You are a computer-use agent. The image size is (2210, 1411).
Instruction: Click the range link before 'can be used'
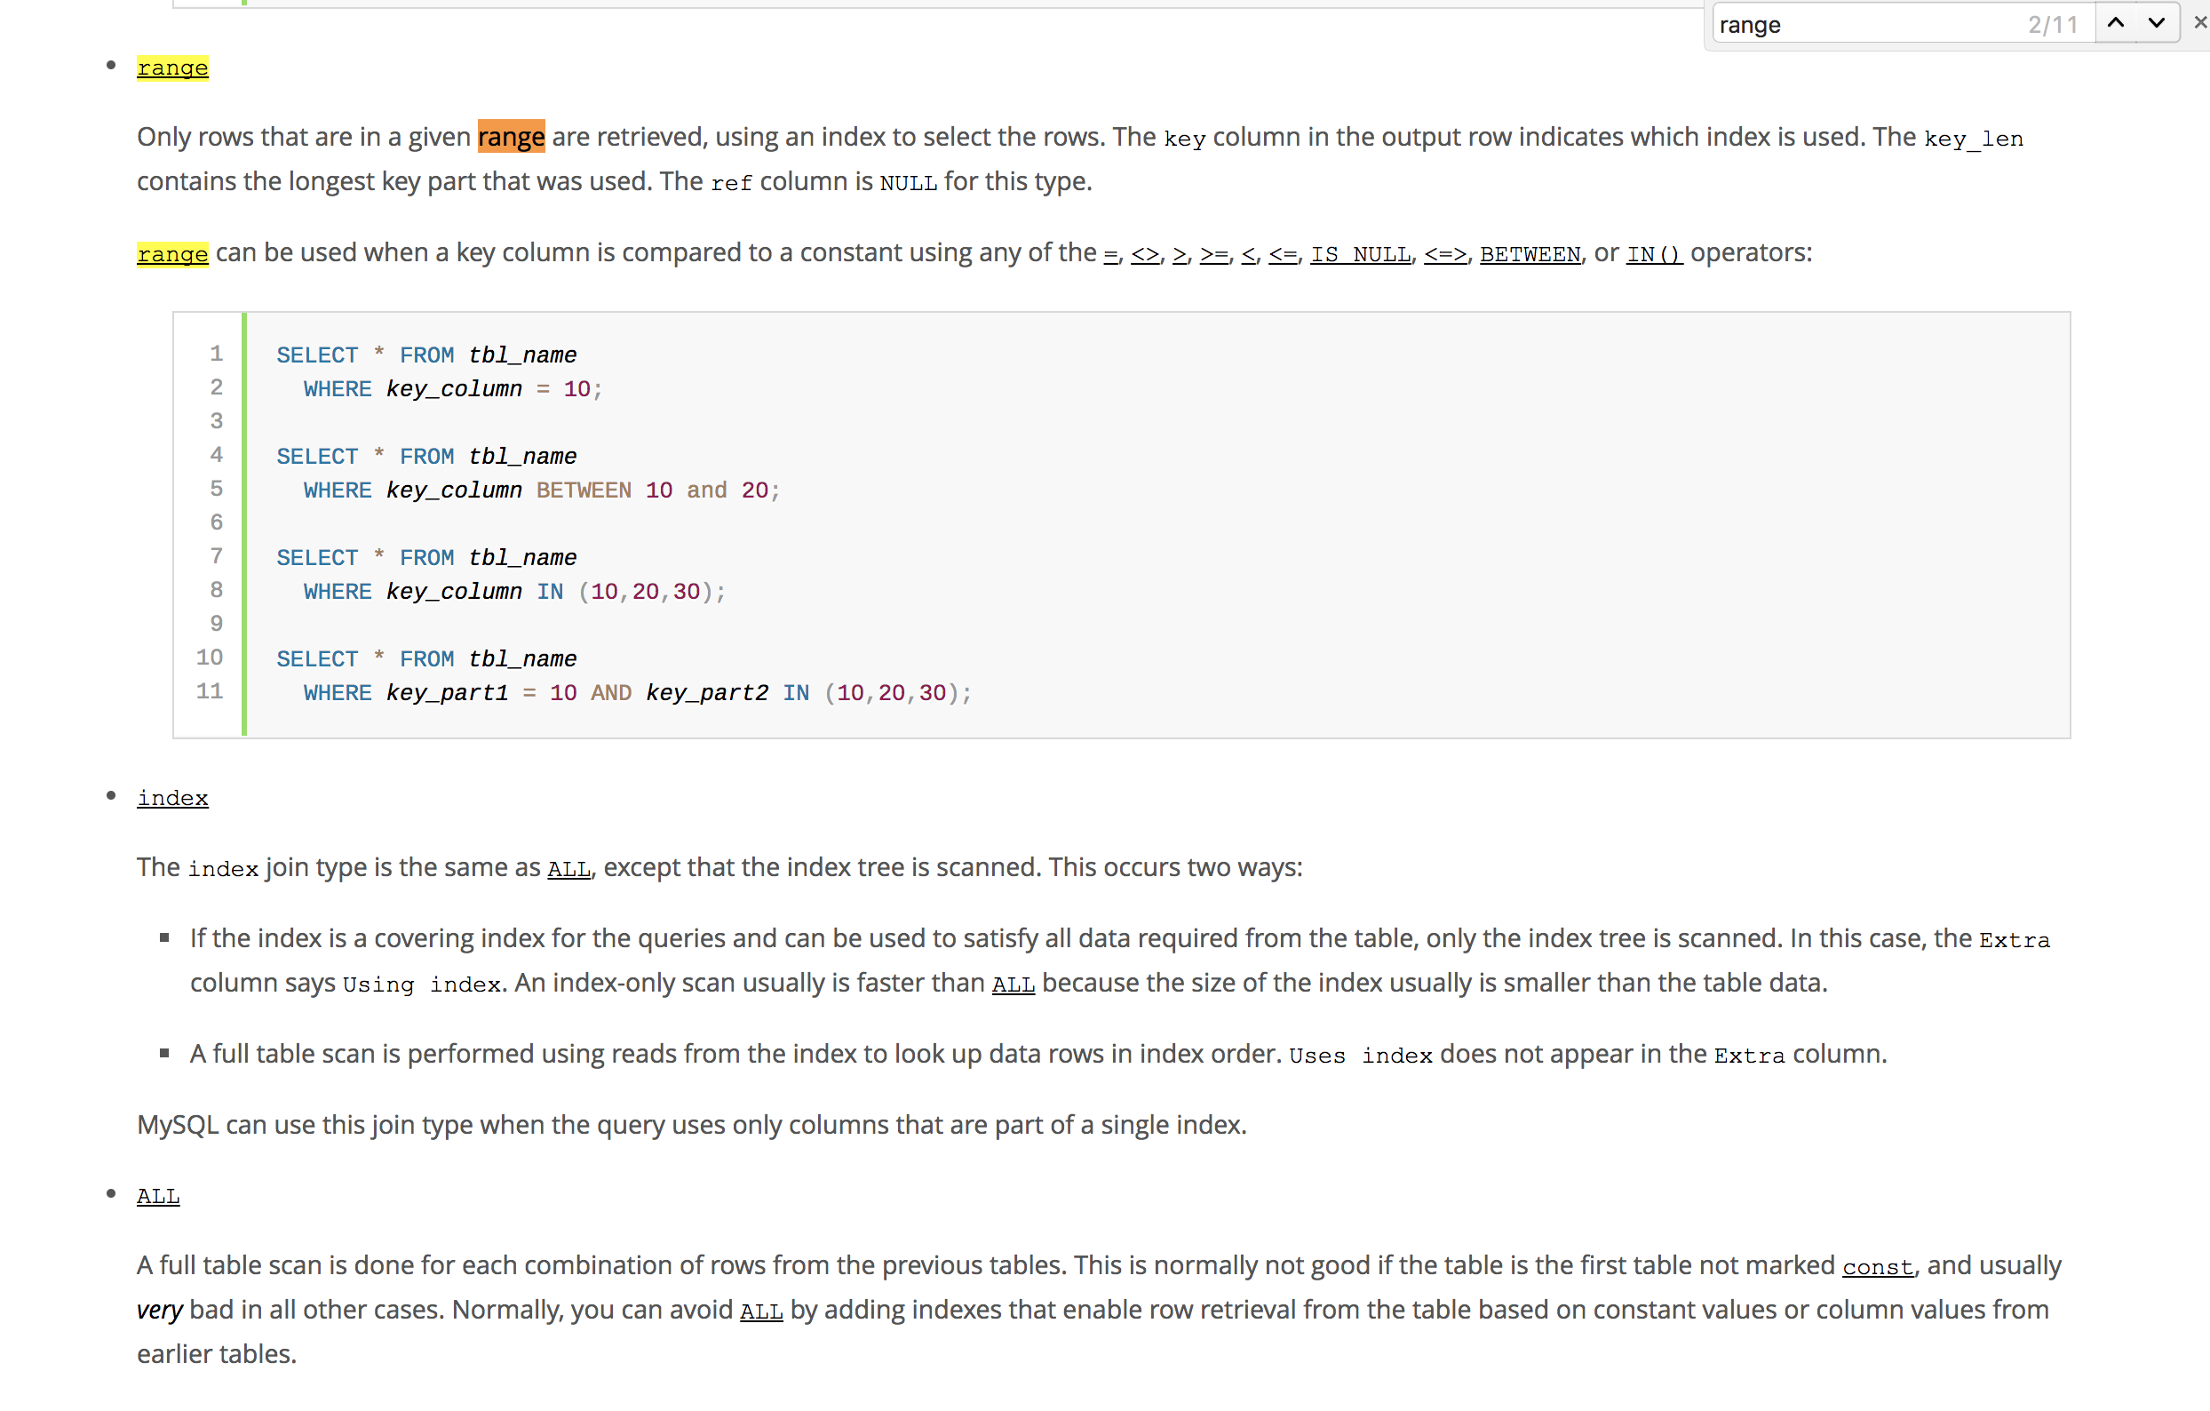172,253
